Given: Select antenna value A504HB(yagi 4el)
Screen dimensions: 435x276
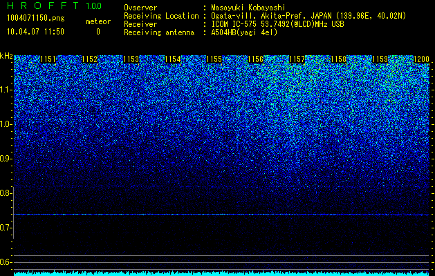Looking at the screenshot, I should [x=244, y=32].
